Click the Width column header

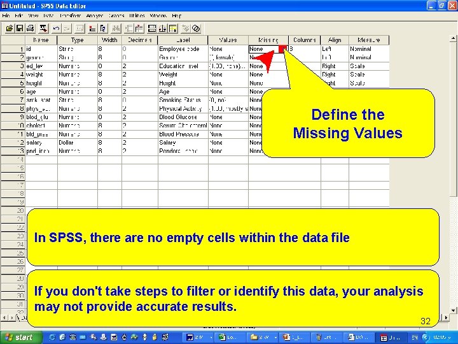point(109,40)
